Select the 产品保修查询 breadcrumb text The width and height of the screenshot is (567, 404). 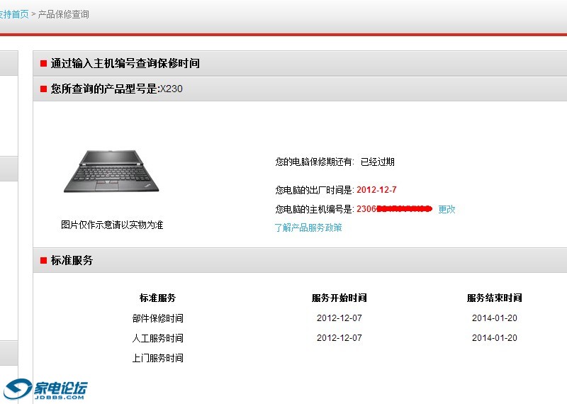(64, 14)
